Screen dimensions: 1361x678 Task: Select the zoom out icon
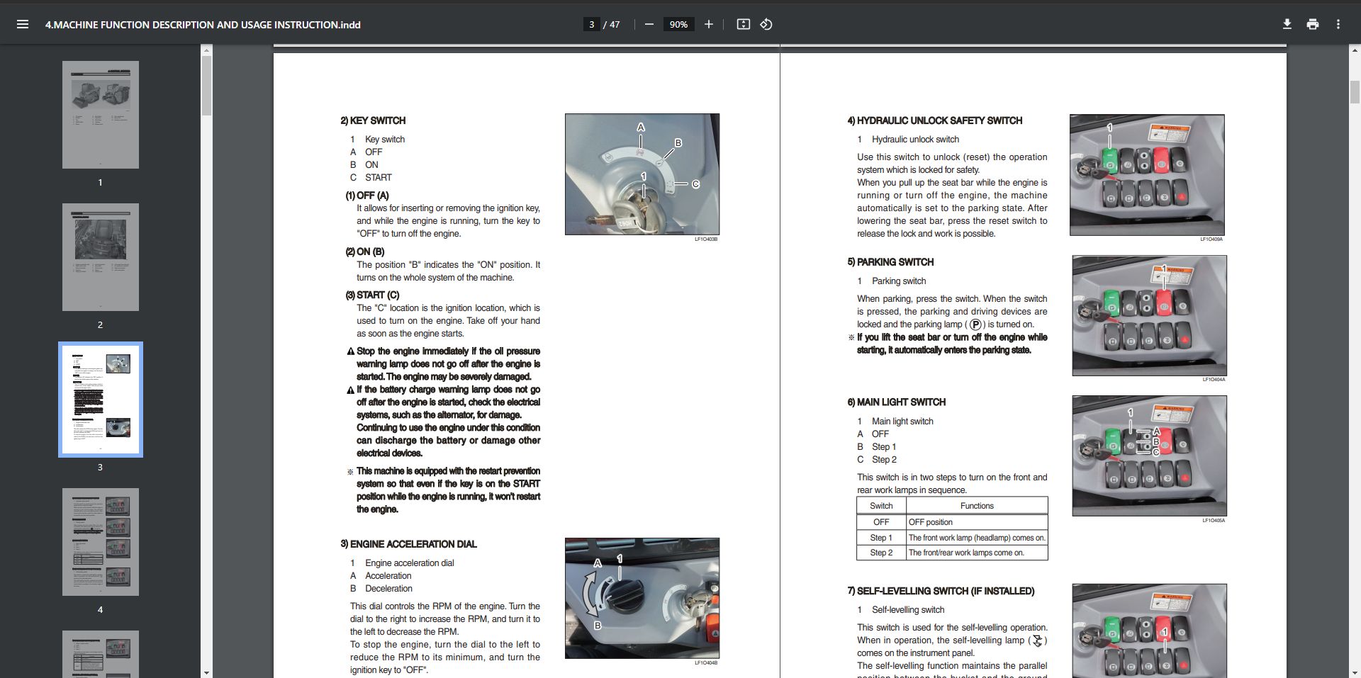648,24
